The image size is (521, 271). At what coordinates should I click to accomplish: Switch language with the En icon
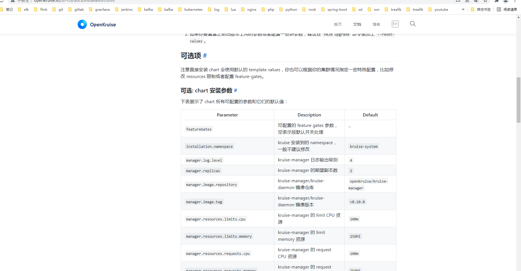click(x=395, y=24)
